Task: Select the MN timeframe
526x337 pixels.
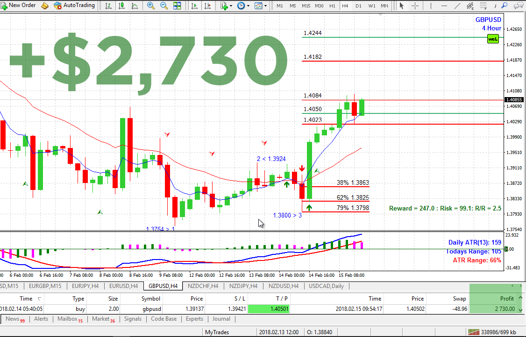Action: tap(384, 6)
